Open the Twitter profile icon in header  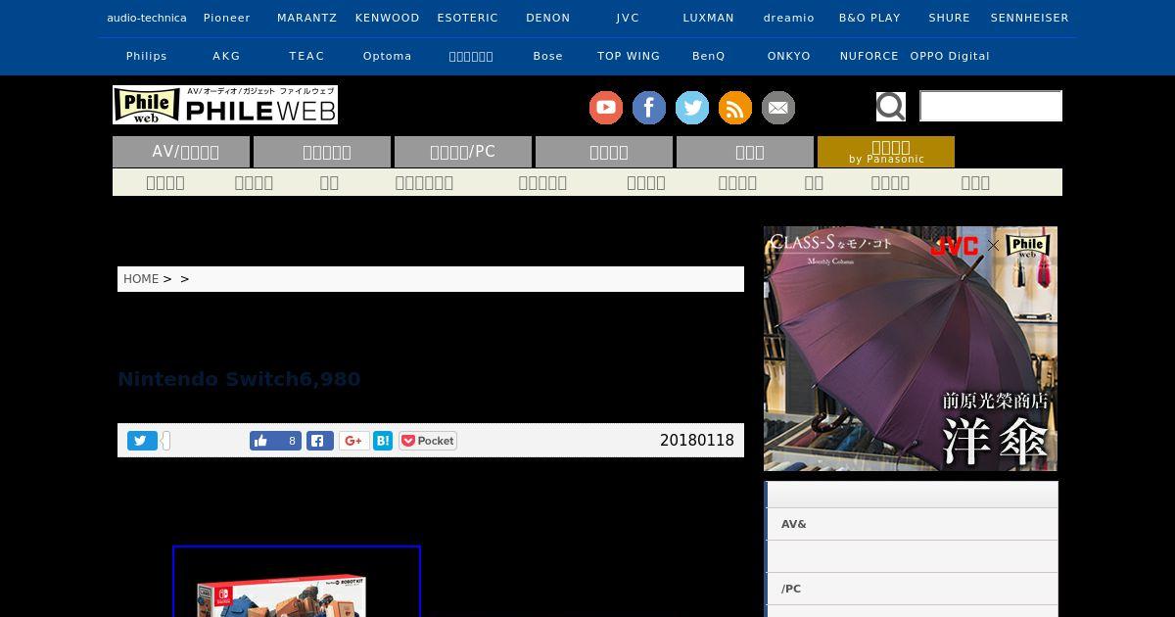pyautogui.click(x=692, y=108)
